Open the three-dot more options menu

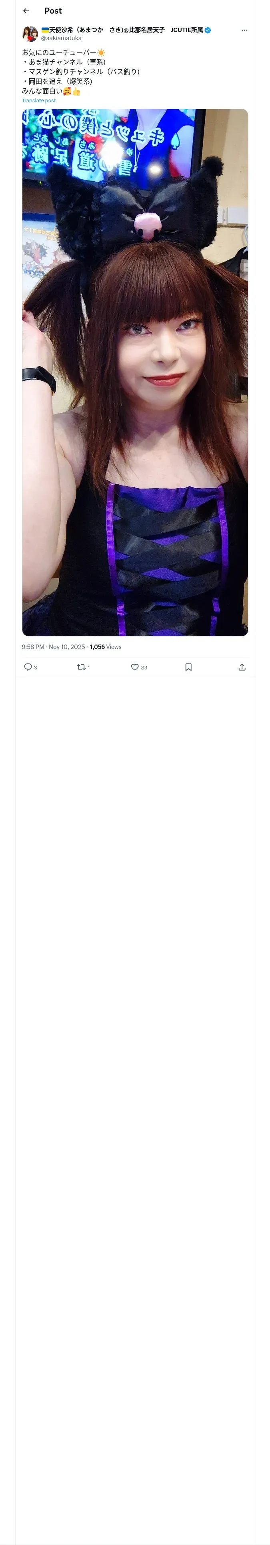coord(244,30)
